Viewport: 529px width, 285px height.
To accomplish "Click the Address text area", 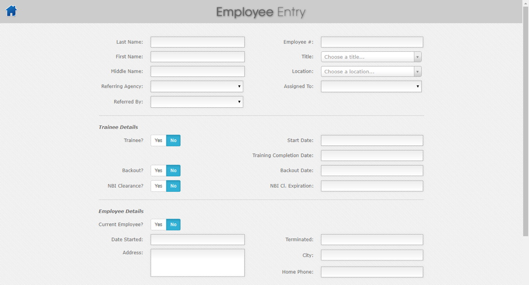I will 197,262.
